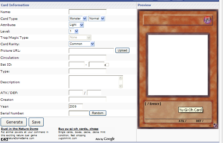Click the Card Information header
This screenshot has height=143, width=223.
pos(15,5)
